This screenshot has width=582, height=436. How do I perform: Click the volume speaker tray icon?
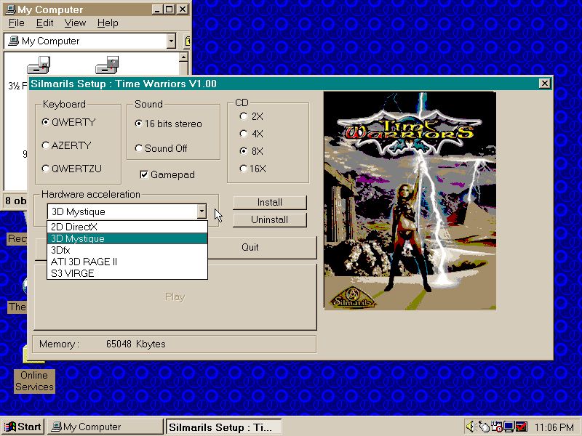[x=471, y=427]
